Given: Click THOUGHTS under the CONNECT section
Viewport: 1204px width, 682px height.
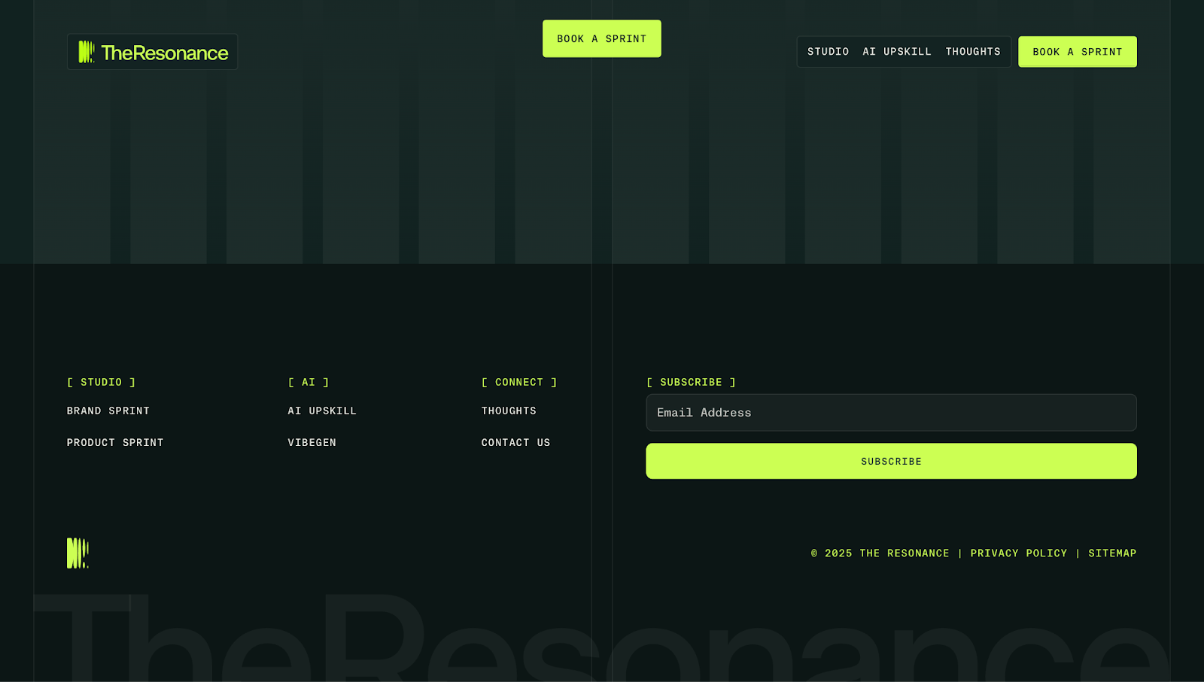Looking at the screenshot, I should click(x=509, y=411).
